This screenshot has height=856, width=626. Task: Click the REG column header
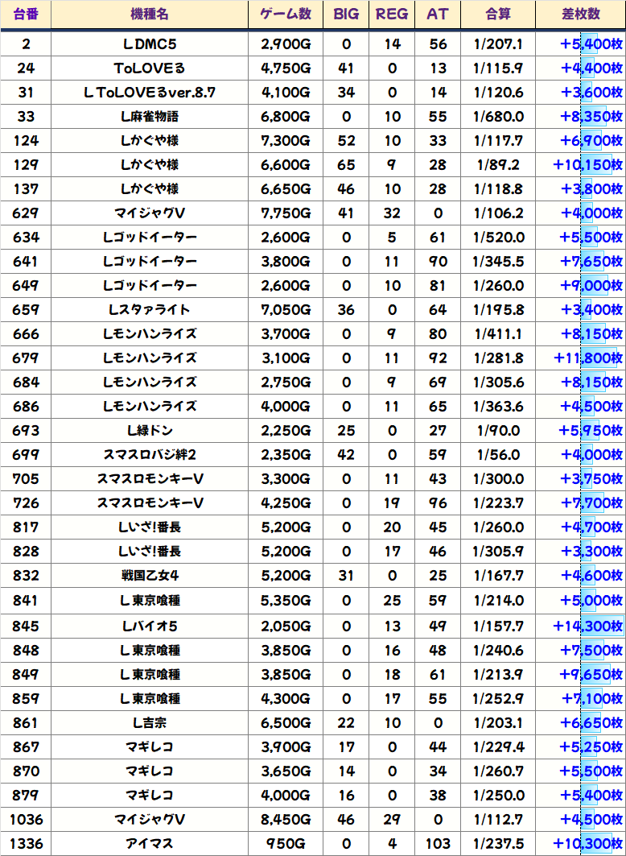[x=392, y=14]
